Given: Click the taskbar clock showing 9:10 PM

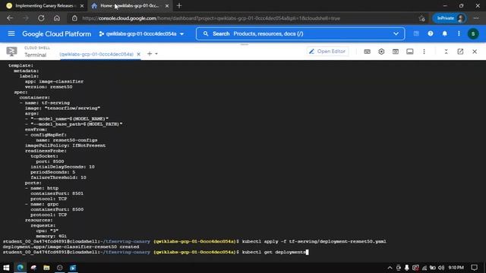Looking at the screenshot, I should (x=456, y=268).
